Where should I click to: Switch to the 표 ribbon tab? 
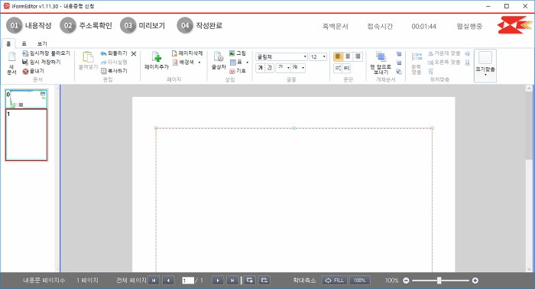[24, 43]
